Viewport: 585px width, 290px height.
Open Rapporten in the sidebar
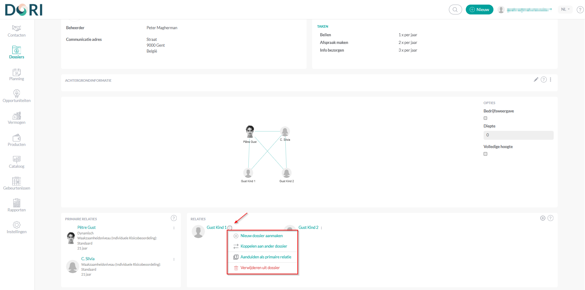(17, 206)
